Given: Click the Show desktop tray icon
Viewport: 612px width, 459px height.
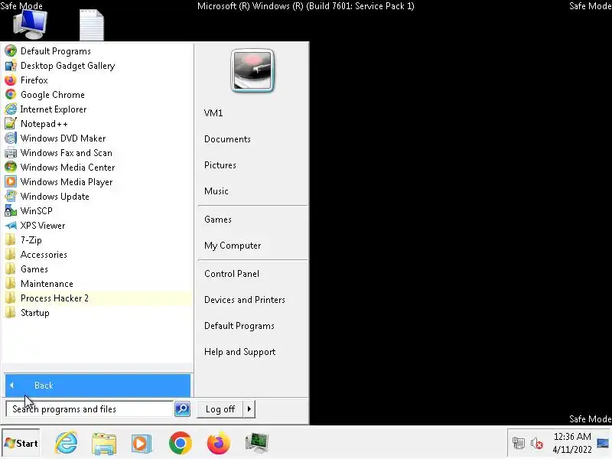Looking at the screenshot, I should pos(603,443).
